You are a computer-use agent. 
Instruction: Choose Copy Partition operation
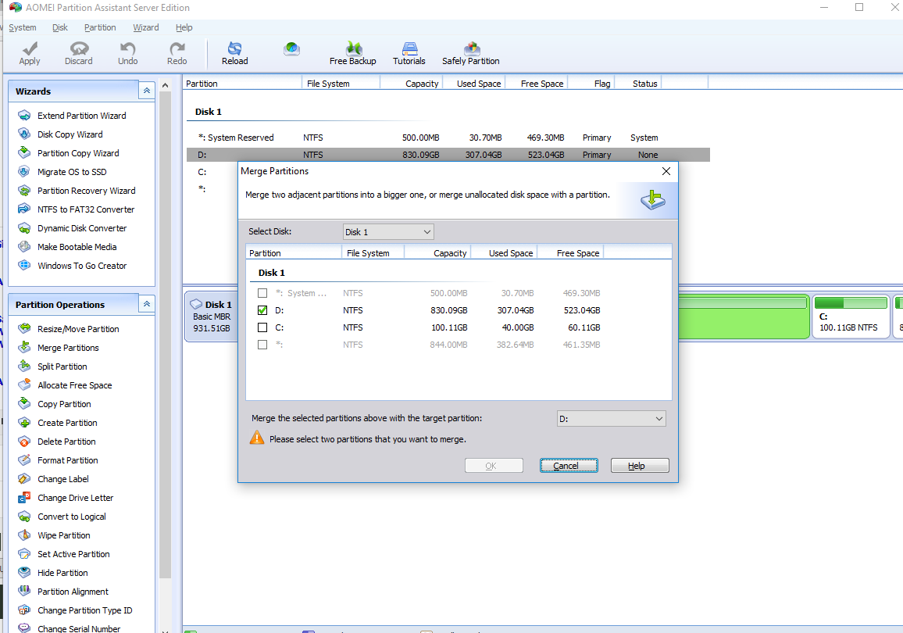tap(64, 404)
